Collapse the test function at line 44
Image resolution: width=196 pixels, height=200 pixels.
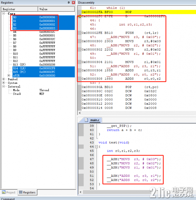pos(96,147)
